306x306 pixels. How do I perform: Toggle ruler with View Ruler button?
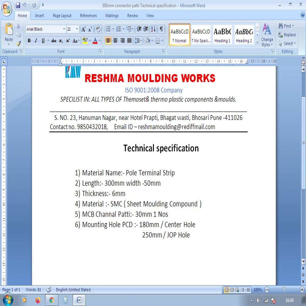[303, 62]
